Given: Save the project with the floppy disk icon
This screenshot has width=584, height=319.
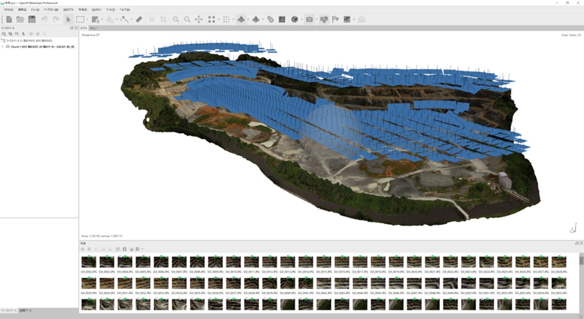Looking at the screenshot, I should coord(32,19).
